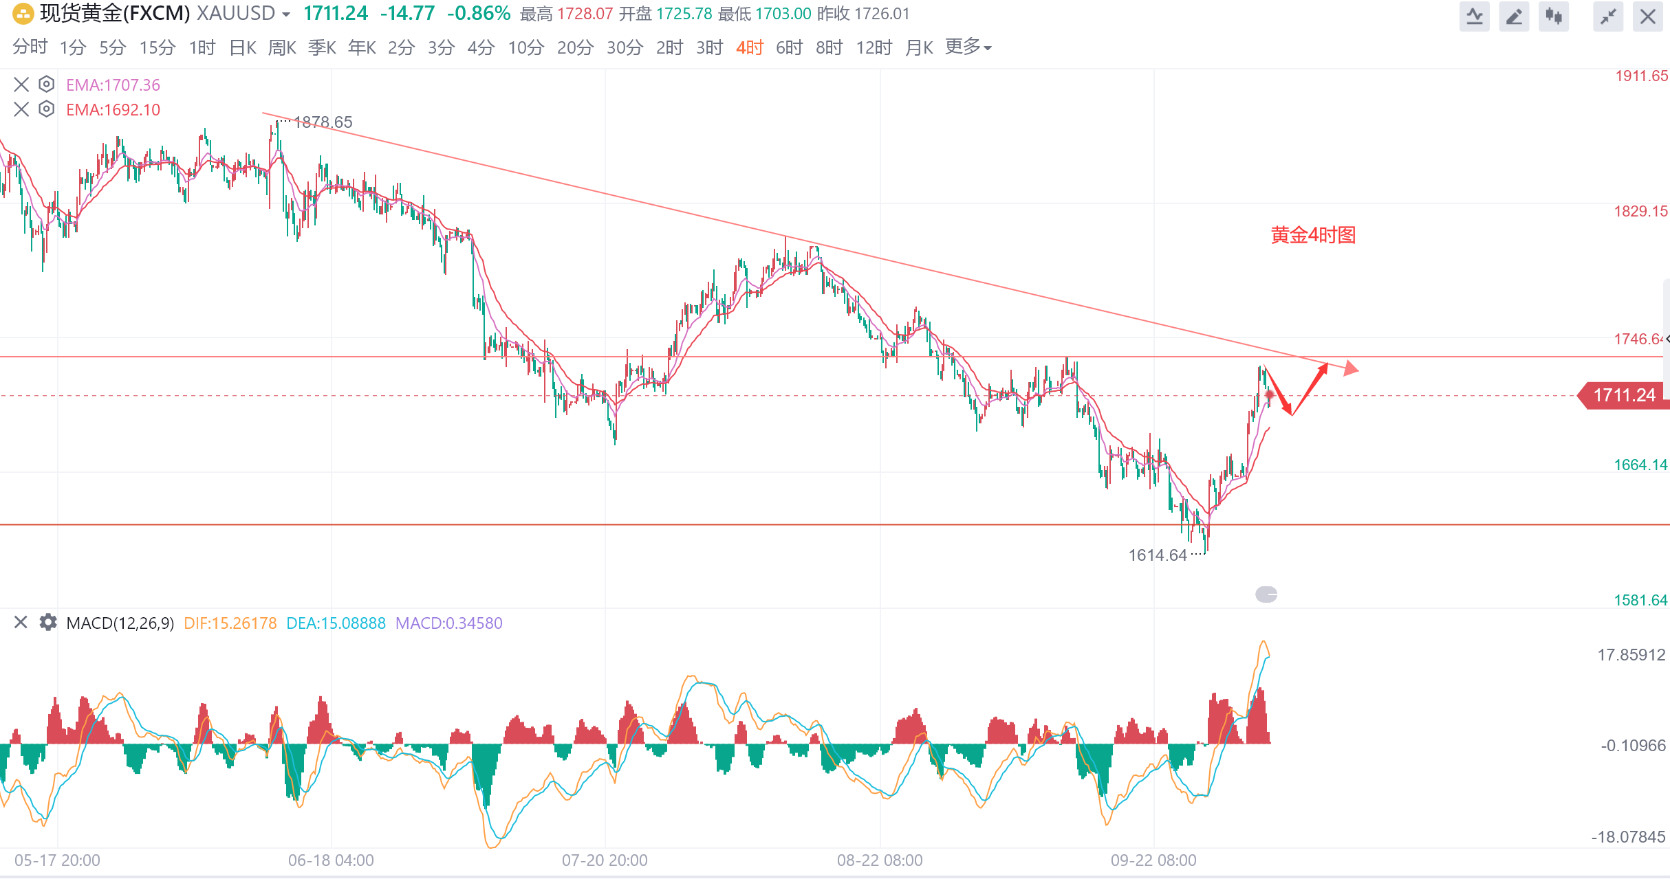Click the DEA:15.08888 value
Viewport: 1670px width, 879px height.
(336, 623)
